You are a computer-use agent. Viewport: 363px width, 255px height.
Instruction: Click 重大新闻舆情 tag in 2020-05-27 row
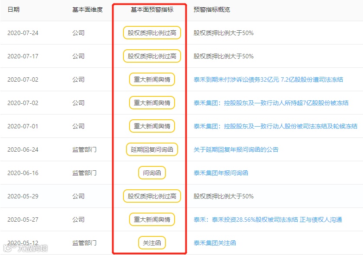click(x=152, y=220)
